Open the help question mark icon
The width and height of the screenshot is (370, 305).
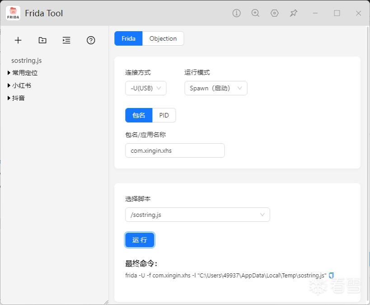[91, 40]
